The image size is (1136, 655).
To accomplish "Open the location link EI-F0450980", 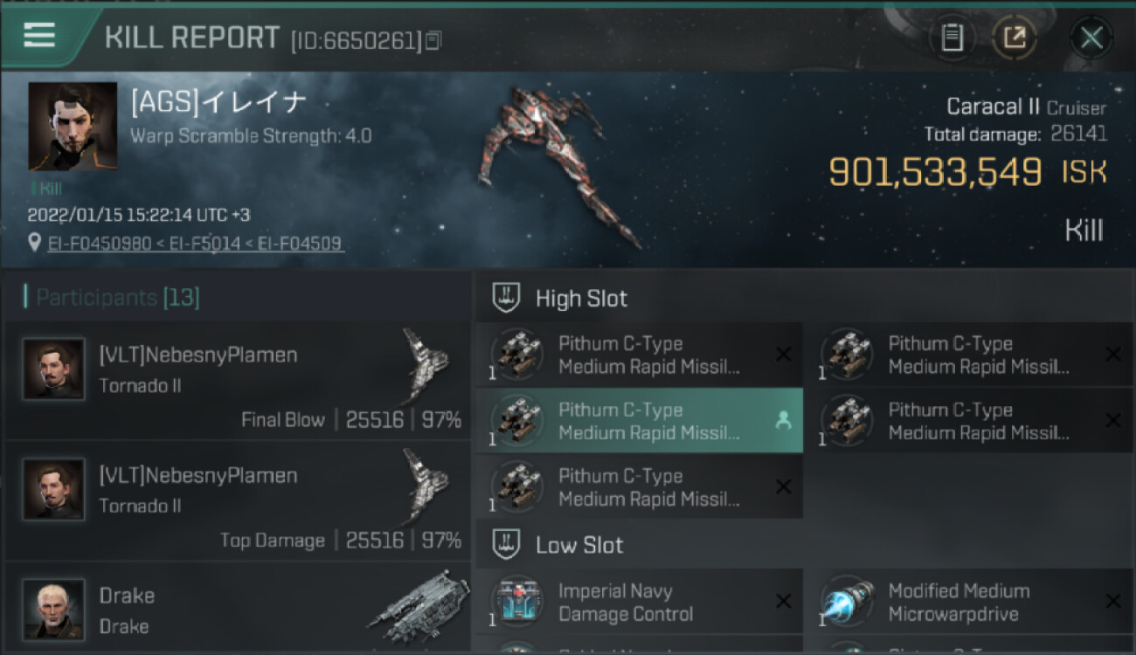I will pyautogui.click(x=100, y=244).
